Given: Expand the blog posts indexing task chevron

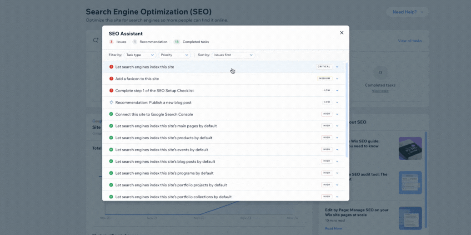Looking at the screenshot, I should [337, 161].
